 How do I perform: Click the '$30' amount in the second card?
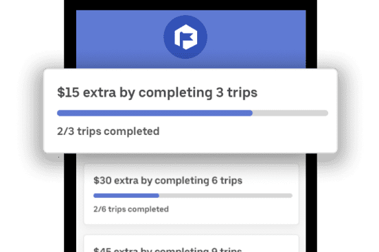pos(102,180)
